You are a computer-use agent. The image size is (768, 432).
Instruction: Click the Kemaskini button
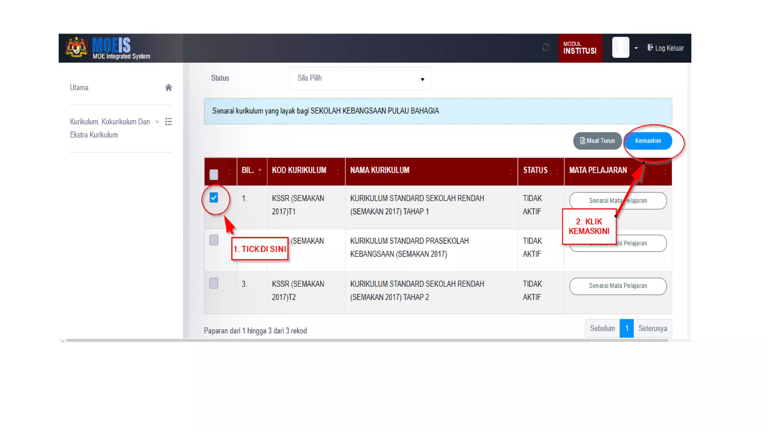[648, 141]
